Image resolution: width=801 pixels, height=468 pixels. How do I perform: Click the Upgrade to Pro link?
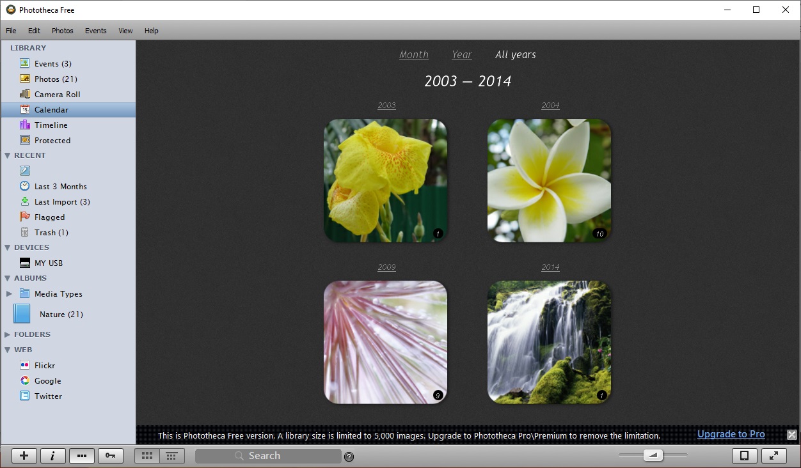(x=731, y=433)
